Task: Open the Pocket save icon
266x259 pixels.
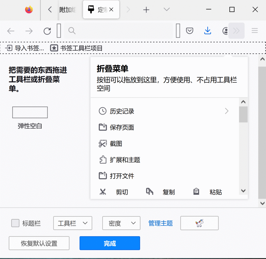Action: tap(189, 31)
